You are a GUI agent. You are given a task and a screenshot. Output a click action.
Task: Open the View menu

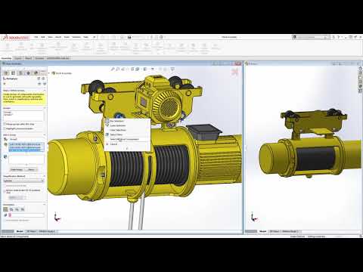tap(50, 37)
